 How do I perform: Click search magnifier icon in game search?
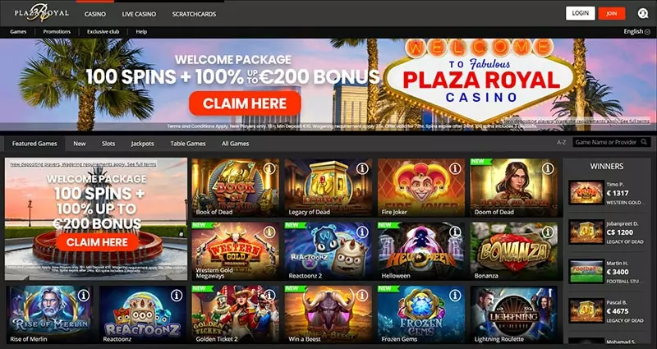pyautogui.click(x=645, y=142)
